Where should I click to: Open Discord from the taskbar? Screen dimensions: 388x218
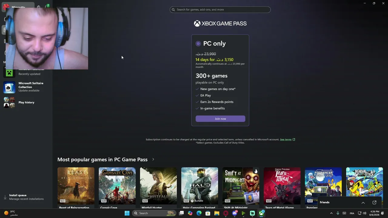tap(235, 213)
